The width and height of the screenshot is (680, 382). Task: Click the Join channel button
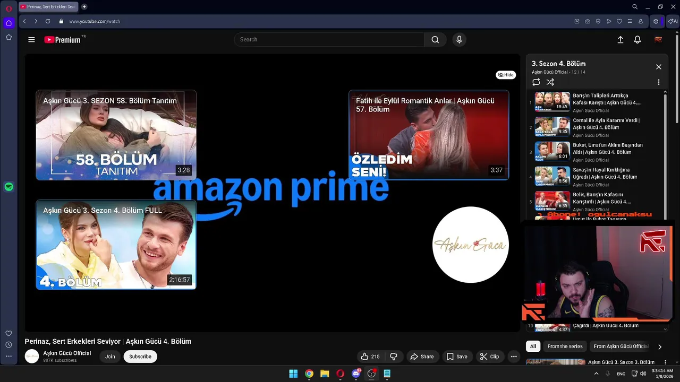[x=110, y=357]
